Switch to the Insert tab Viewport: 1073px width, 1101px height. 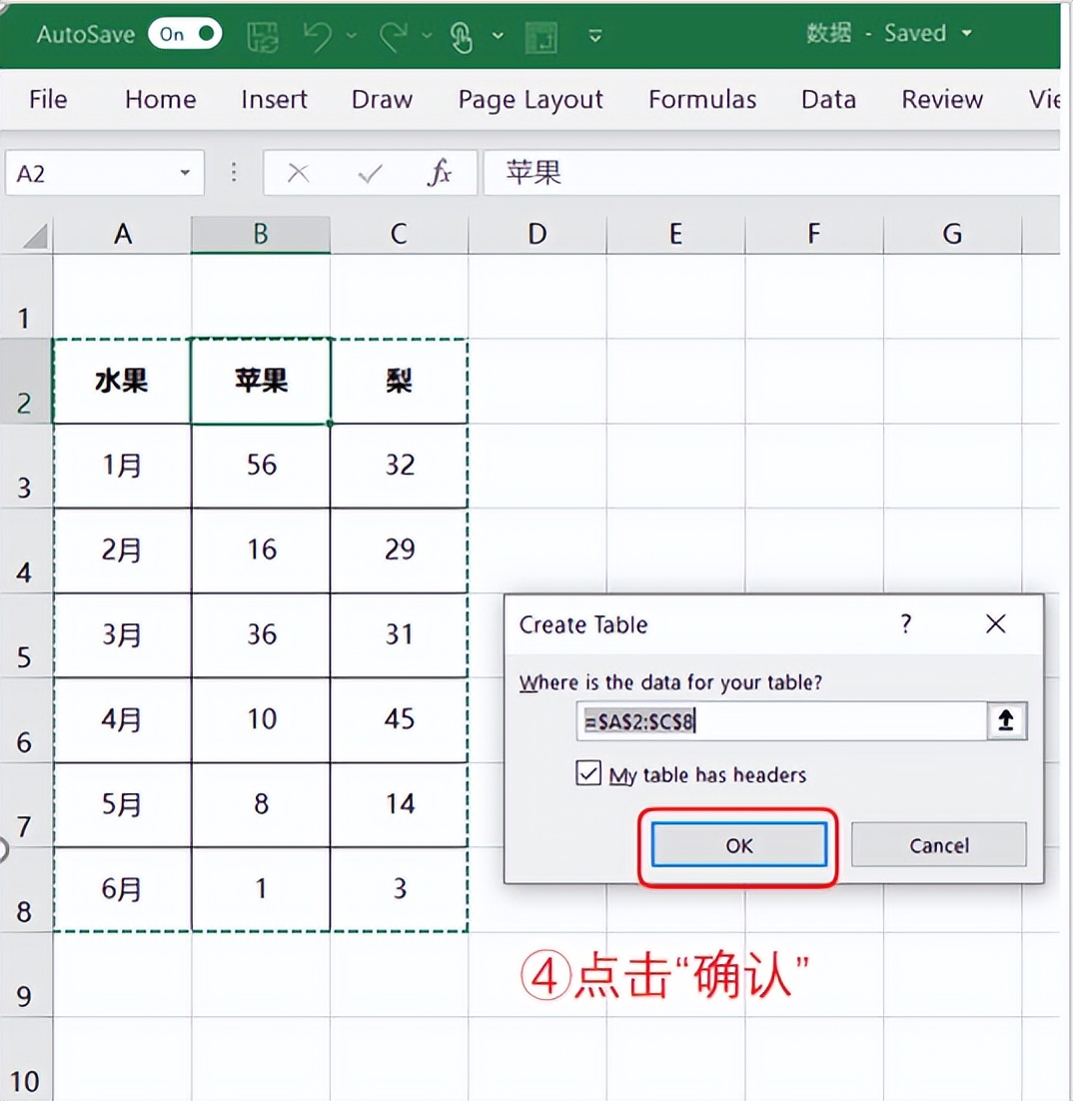point(274,99)
